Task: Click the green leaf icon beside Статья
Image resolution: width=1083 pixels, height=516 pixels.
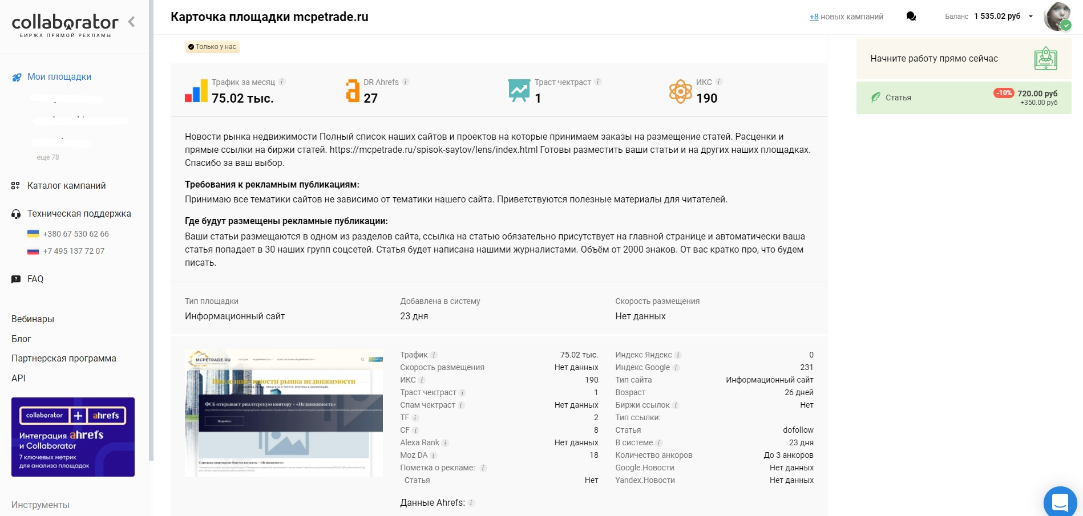Action: pyautogui.click(x=876, y=97)
